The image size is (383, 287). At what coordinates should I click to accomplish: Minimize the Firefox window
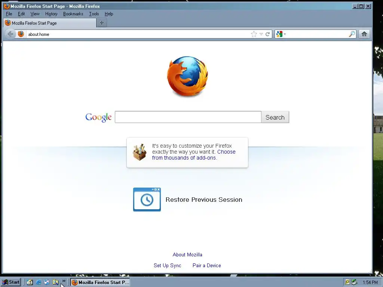[x=355, y=6]
